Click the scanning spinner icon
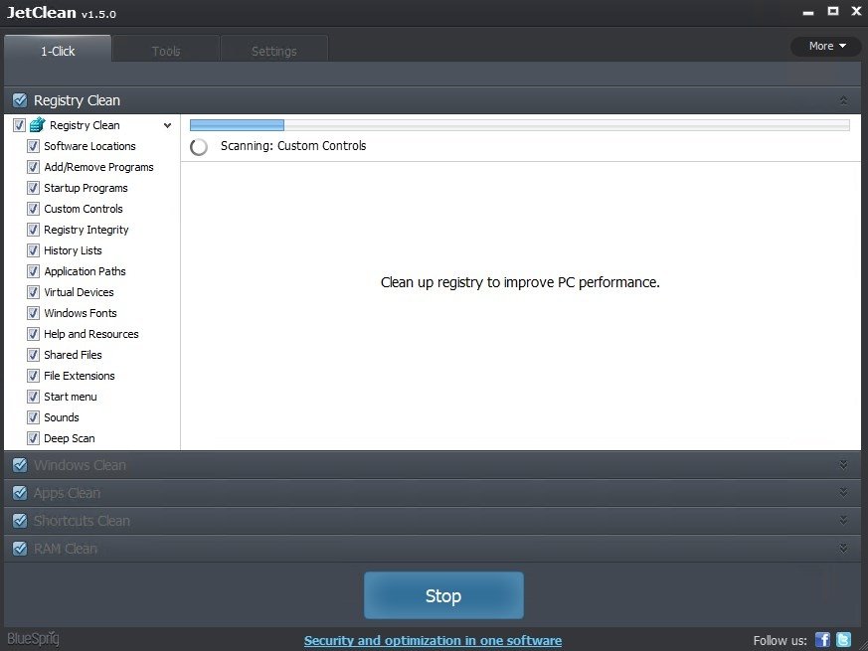 pos(199,147)
